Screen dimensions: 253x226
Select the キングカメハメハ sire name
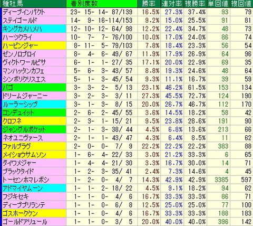tap(22, 29)
